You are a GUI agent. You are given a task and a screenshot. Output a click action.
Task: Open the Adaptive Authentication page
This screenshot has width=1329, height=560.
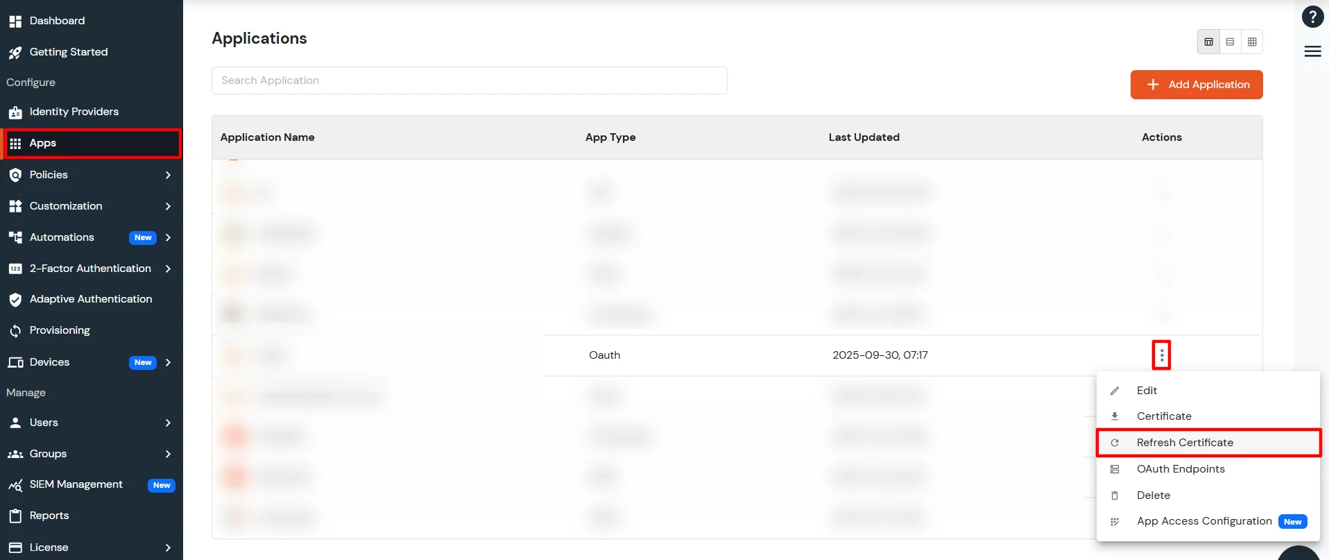click(x=91, y=299)
